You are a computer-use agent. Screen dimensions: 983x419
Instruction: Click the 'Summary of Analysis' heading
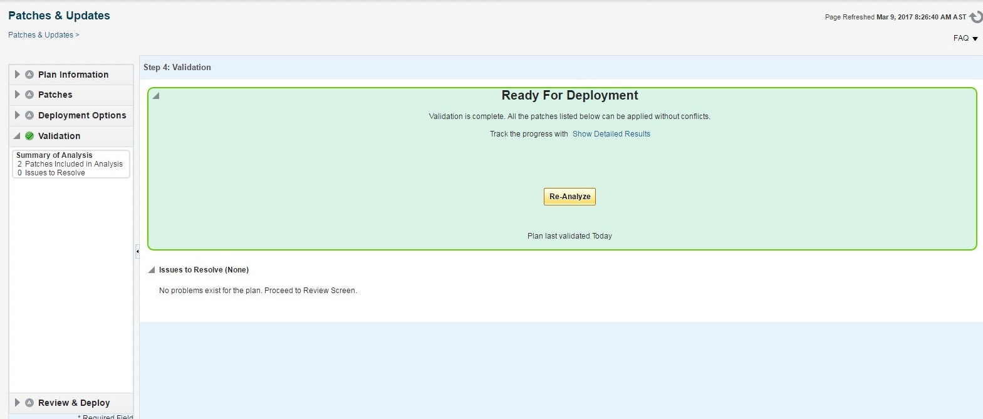coord(55,155)
